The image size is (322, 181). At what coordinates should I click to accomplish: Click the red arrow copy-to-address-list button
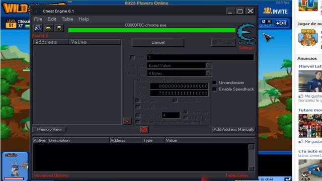[x=127, y=121]
